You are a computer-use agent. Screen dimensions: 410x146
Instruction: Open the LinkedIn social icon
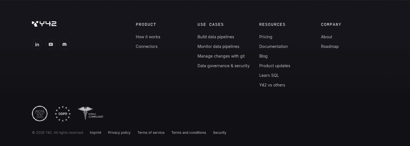37,44
